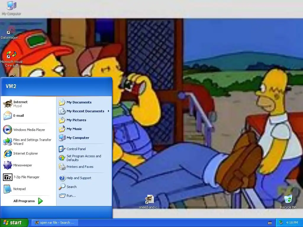303x227 pixels.
Task: Expand All Programs with the green arrow
Action: [x=40, y=201]
